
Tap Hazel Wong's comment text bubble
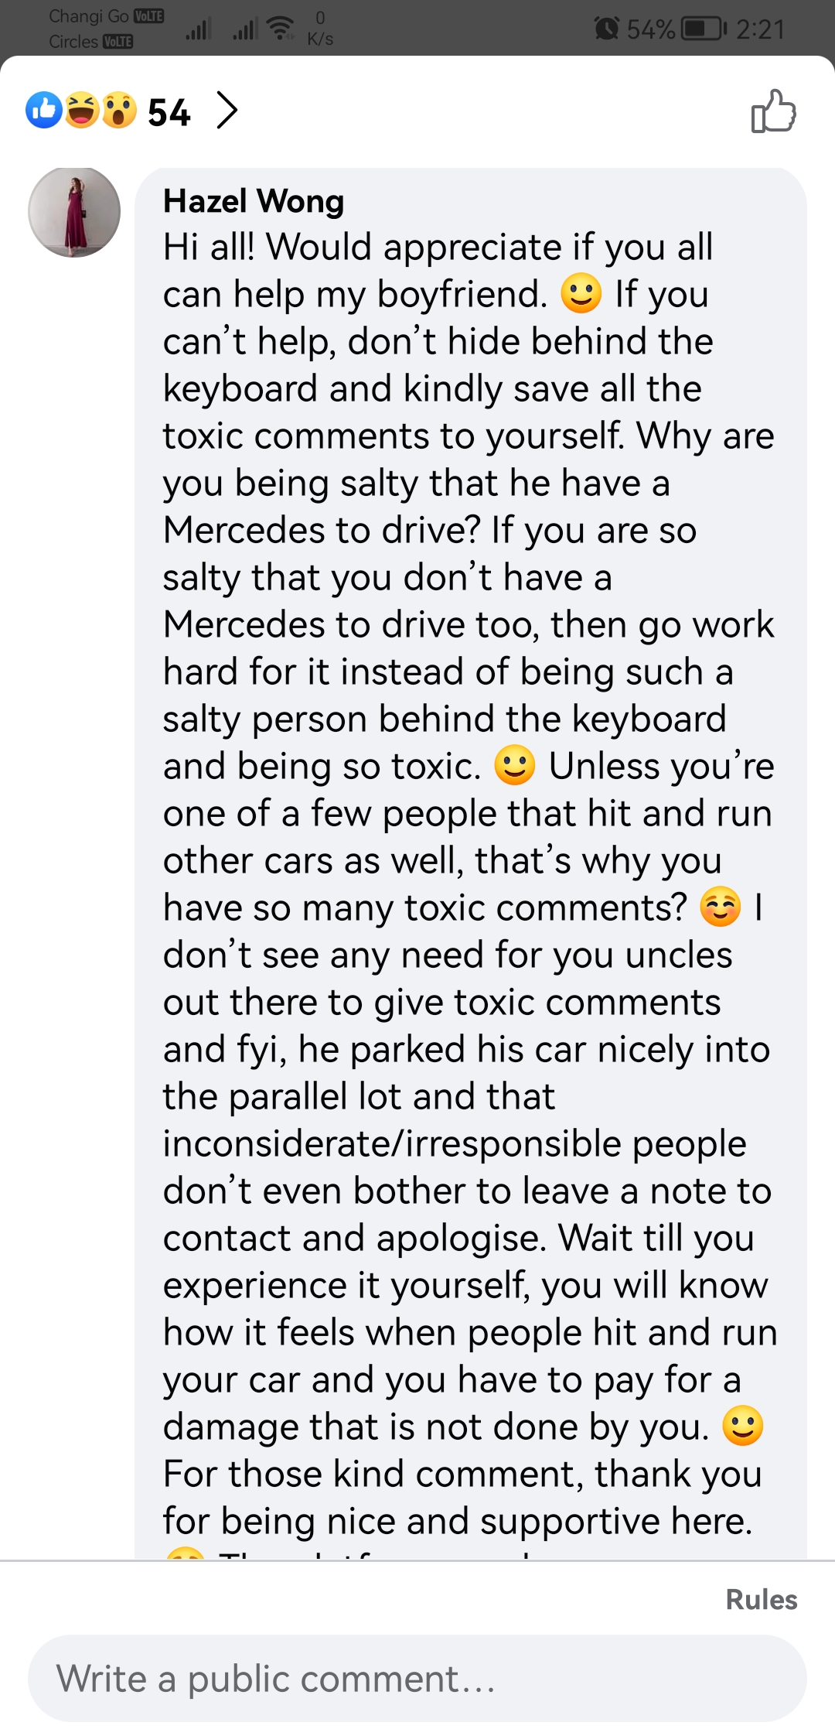[471, 863]
